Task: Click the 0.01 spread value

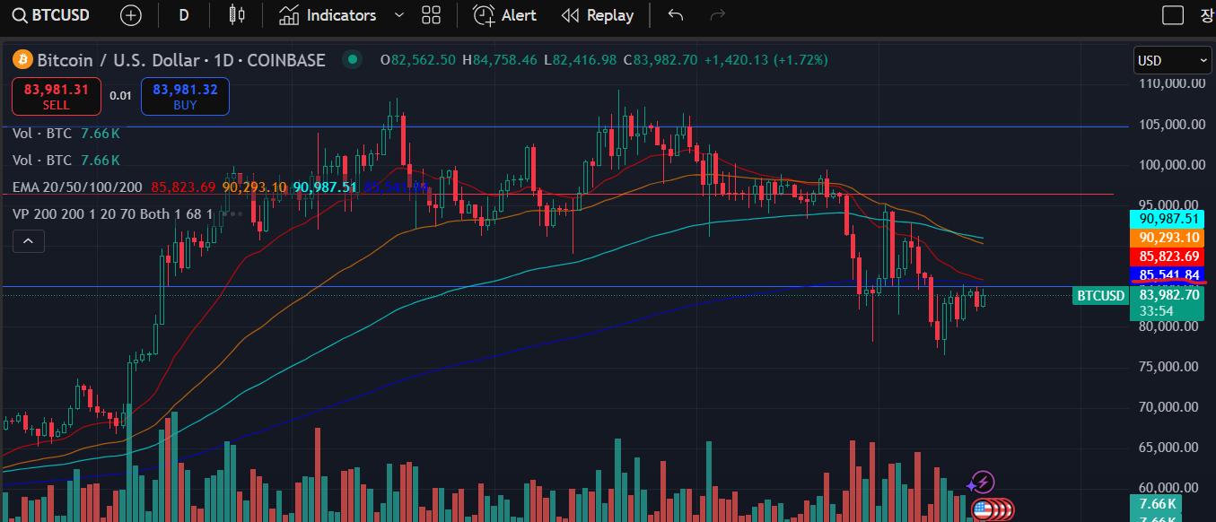Action: coord(120,95)
